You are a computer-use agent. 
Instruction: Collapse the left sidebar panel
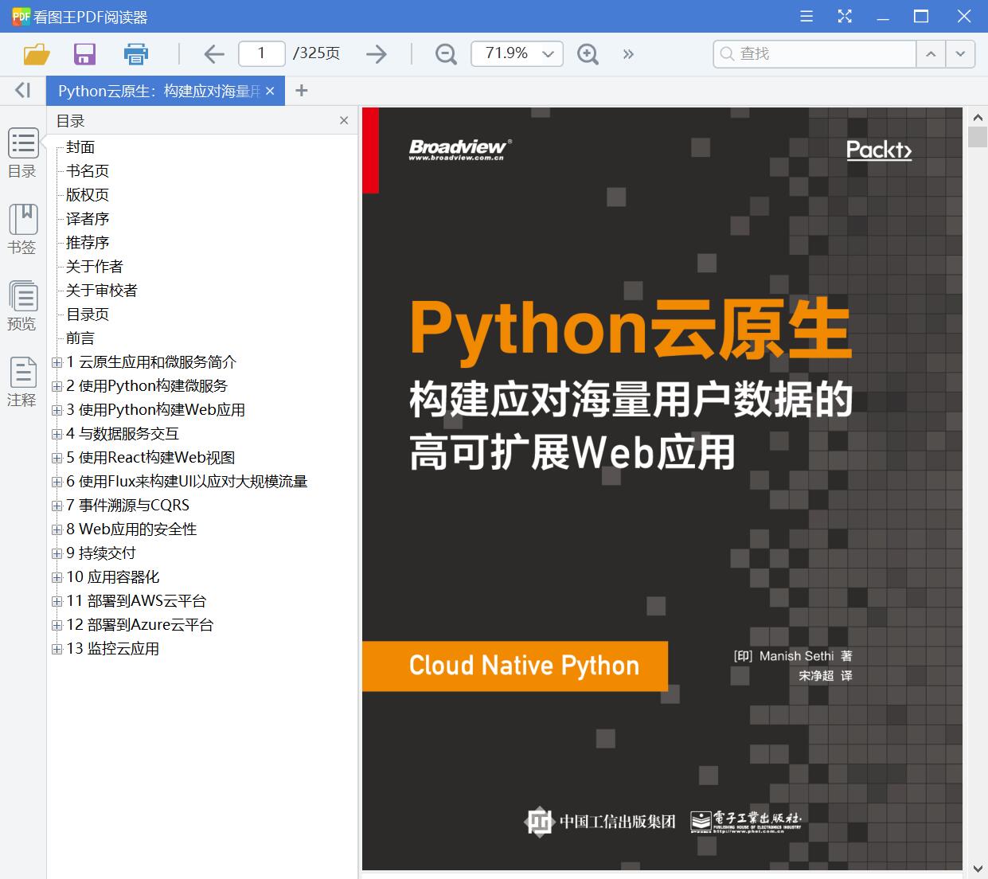(x=23, y=90)
